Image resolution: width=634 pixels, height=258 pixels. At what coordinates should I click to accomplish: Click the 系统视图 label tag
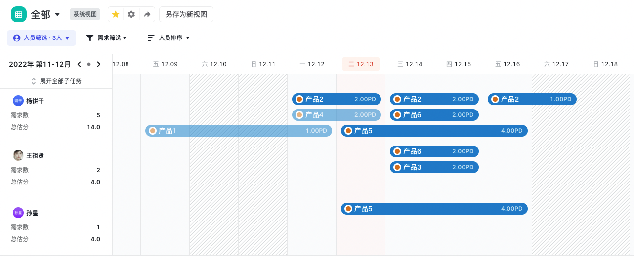(85, 14)
